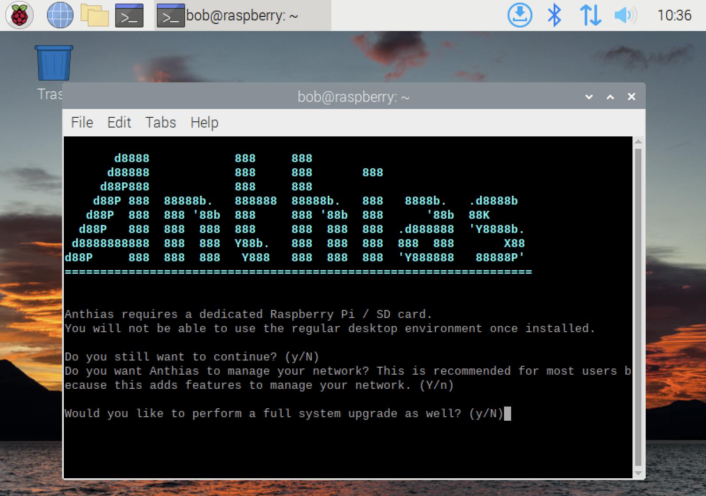Open the File menu in the terminal
This screenshot has height=496, width=706.
(82, 123)
